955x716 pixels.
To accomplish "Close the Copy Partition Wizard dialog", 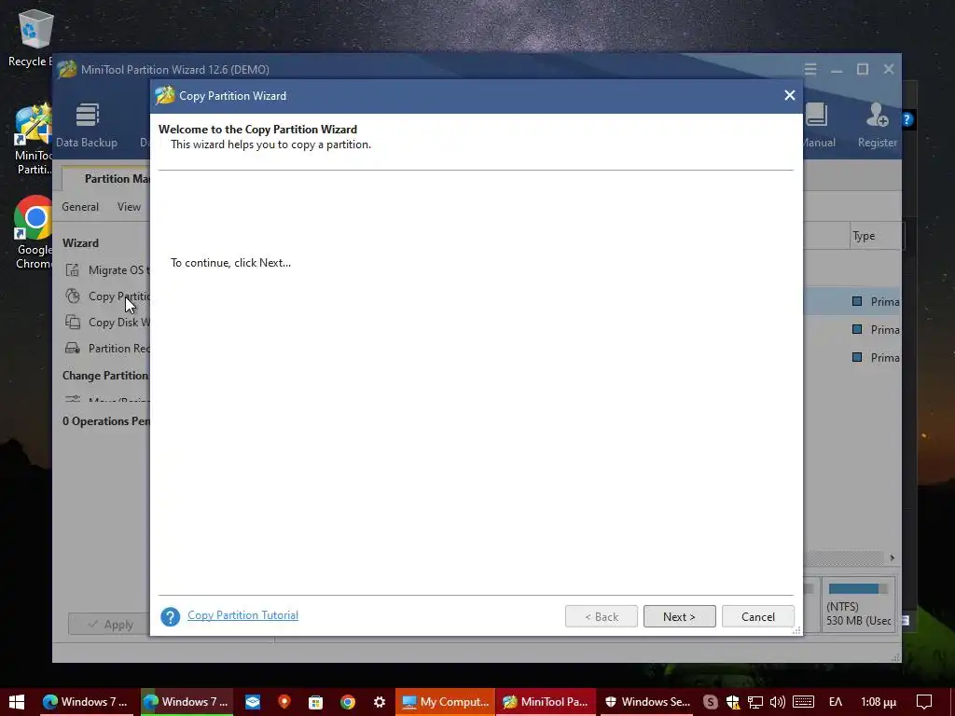I will pos(789,95).
